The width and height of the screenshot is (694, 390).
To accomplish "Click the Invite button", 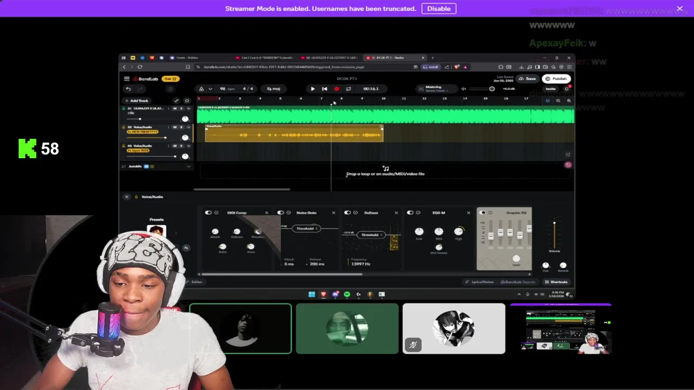I will click(550, 89).
